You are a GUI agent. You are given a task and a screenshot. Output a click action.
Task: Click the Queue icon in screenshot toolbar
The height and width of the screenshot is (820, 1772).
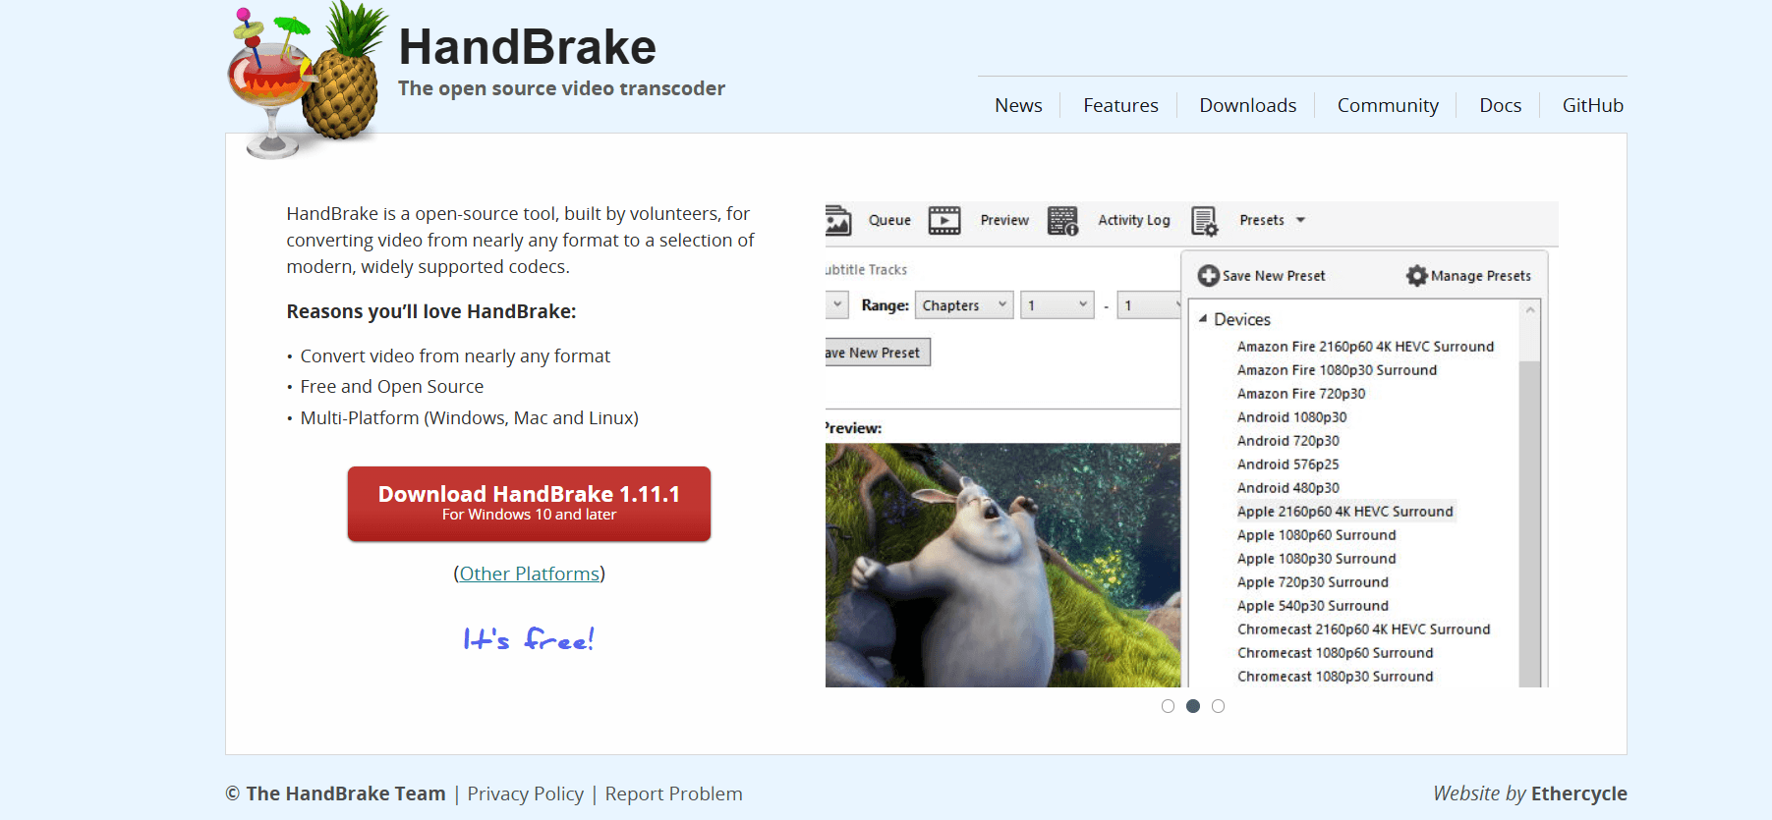pos(838,220)
